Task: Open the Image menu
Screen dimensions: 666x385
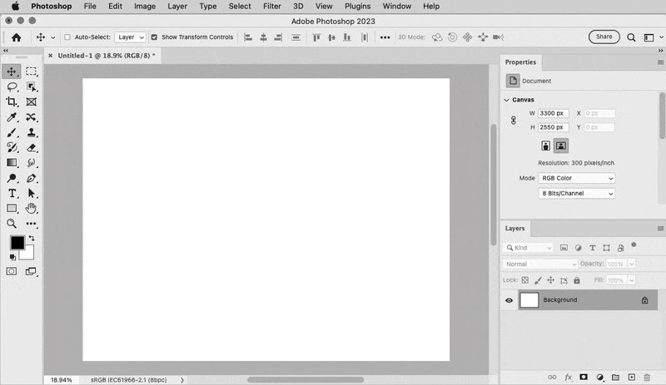Action: tap(145, 7)
